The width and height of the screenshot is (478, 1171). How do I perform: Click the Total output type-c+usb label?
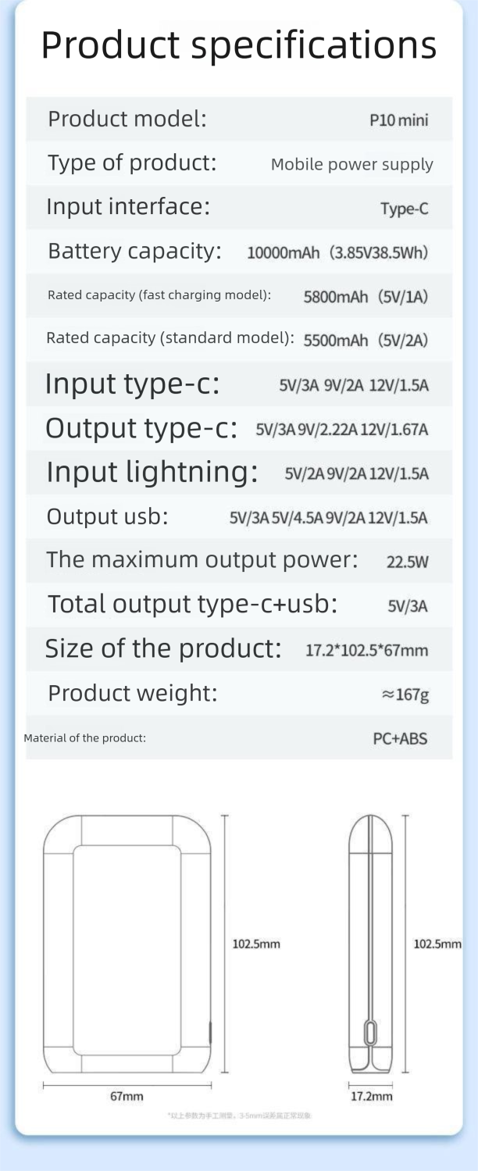[192, 604]
